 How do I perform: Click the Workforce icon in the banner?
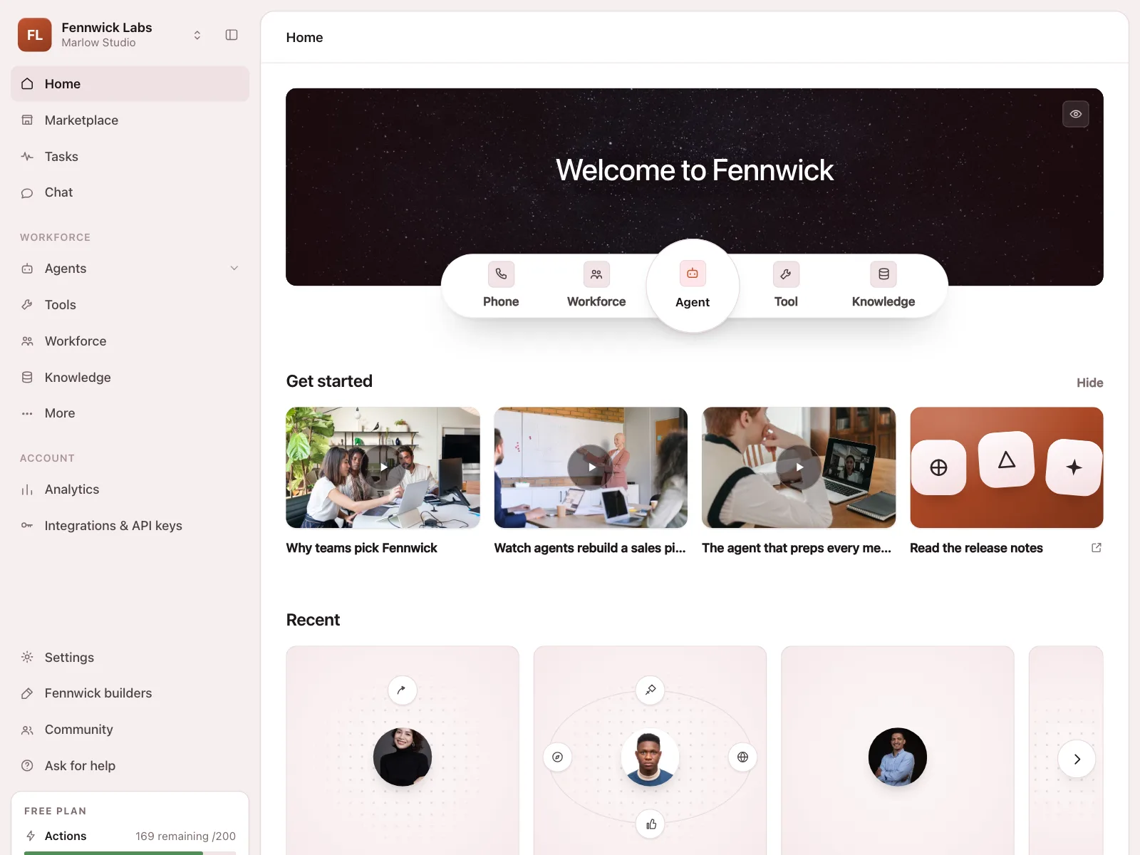[596, 274]
